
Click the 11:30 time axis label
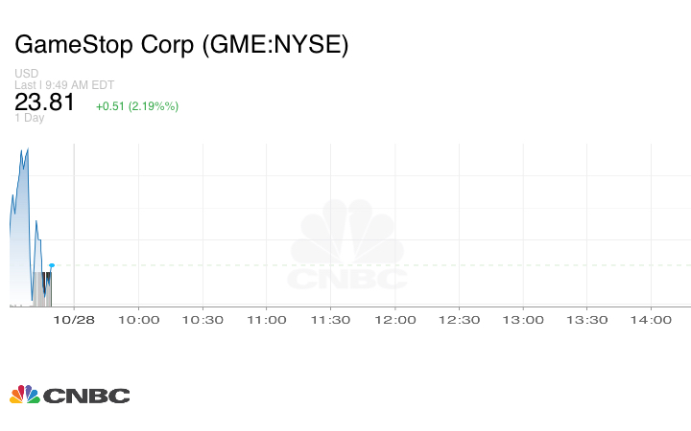coord(330,320)
